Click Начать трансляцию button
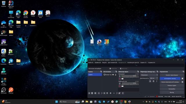The height and width of the screenshot is (104, 186). tap(172, 75)
